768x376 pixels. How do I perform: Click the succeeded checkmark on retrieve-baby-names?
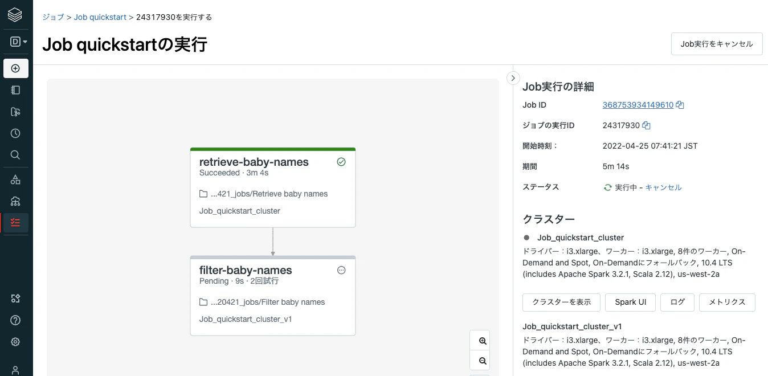(x=341, y=162)
